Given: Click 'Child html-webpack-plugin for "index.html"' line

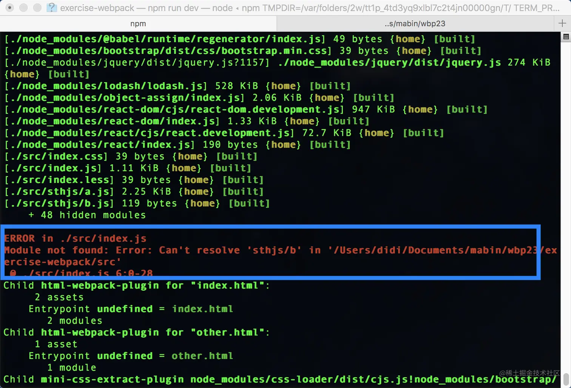Looking at the screenshot, I should tap(137, 285).
